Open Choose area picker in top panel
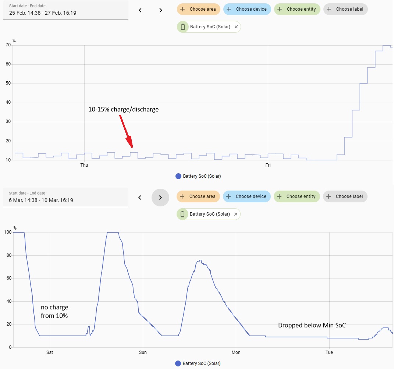Viewport: 394px width, 369px height. pyautogui.click(x=199, y=9)
